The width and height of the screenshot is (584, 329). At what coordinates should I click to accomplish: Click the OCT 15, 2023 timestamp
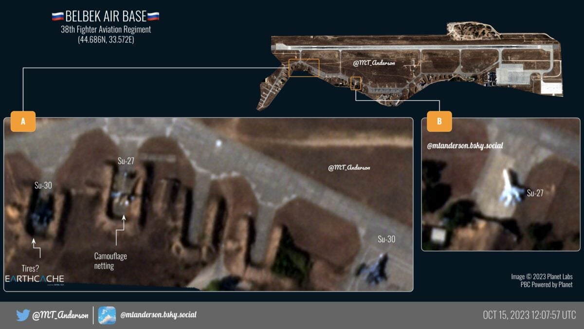tap(529, 315)
